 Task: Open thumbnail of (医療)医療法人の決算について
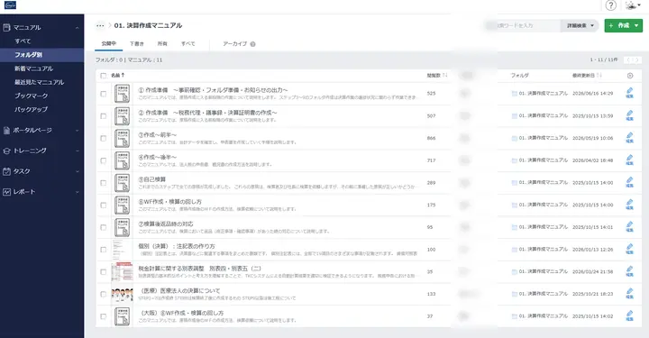(x=122, y=294)
